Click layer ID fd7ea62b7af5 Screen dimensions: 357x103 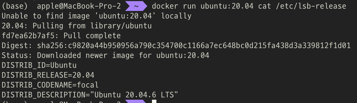click(x=28, y=36)
